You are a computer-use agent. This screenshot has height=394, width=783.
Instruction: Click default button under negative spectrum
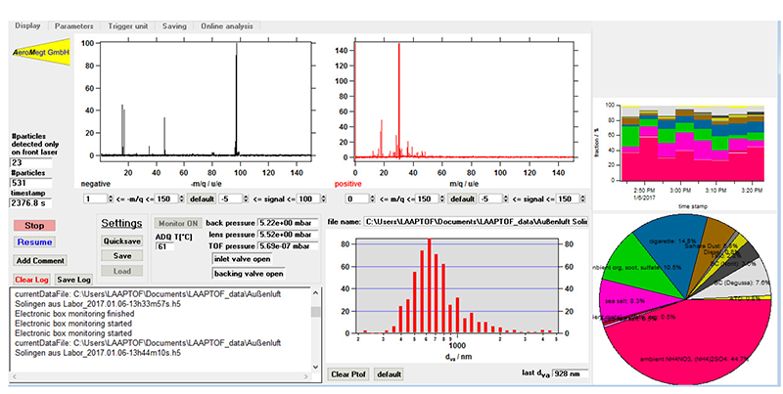[205, 199]
